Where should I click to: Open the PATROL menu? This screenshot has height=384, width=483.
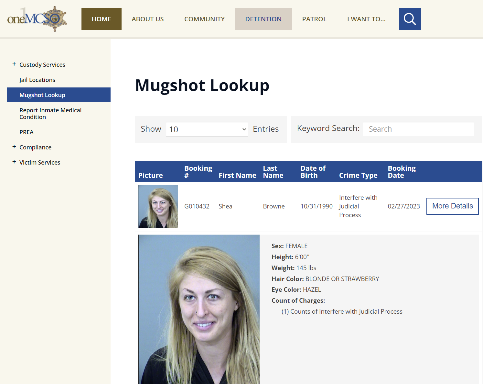pyautogui.click(x=314, y=19)
